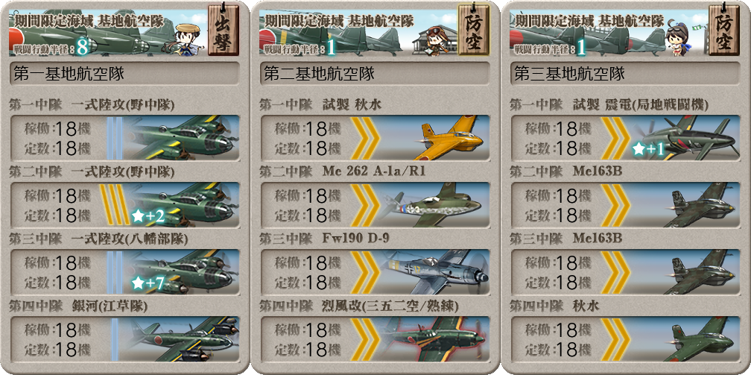The image size is (751, 375).
Task: Select 烈風改(三五二空/熟練) aircraft slot
Action: [x=375, y=339]
